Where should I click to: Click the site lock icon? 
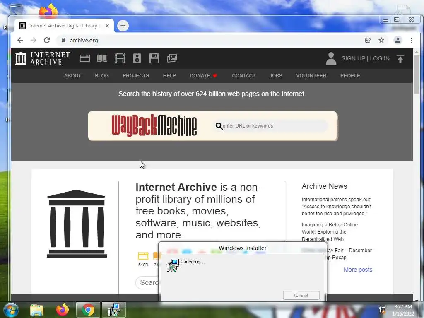coord(63,40)
